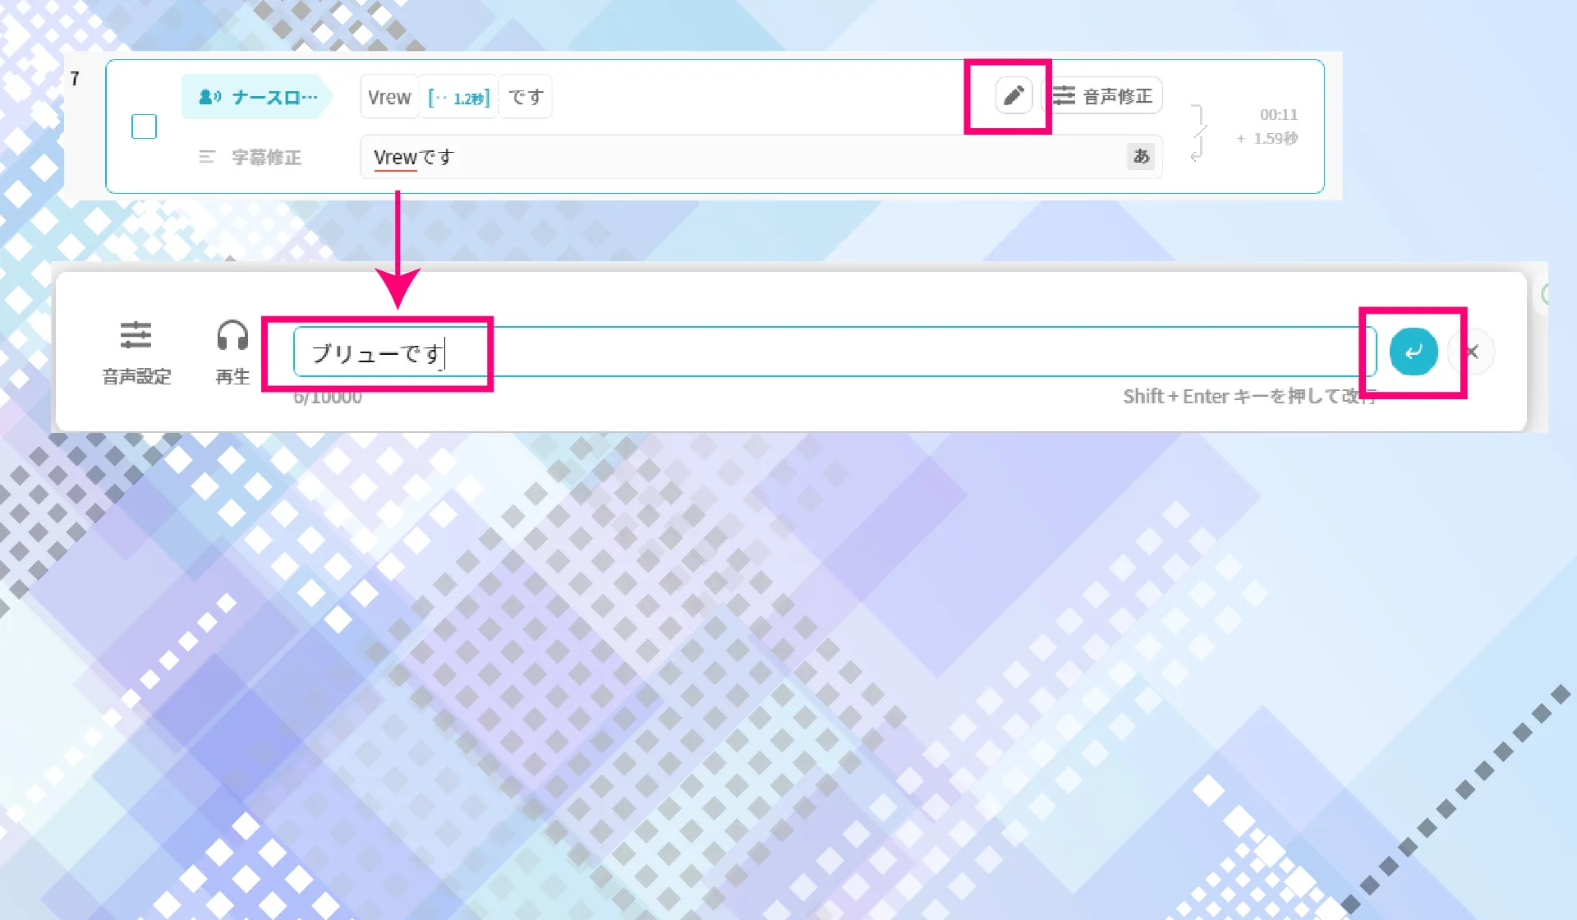Screen dimensions: 1577x920
Task: Click the submit/enter teal arrow button
Action: tap(1414, 352)
